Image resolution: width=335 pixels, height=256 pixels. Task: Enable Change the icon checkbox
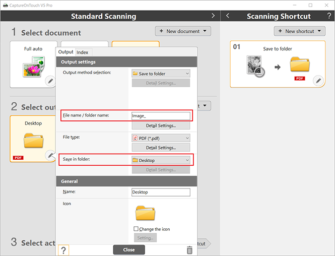pos(136,229)
